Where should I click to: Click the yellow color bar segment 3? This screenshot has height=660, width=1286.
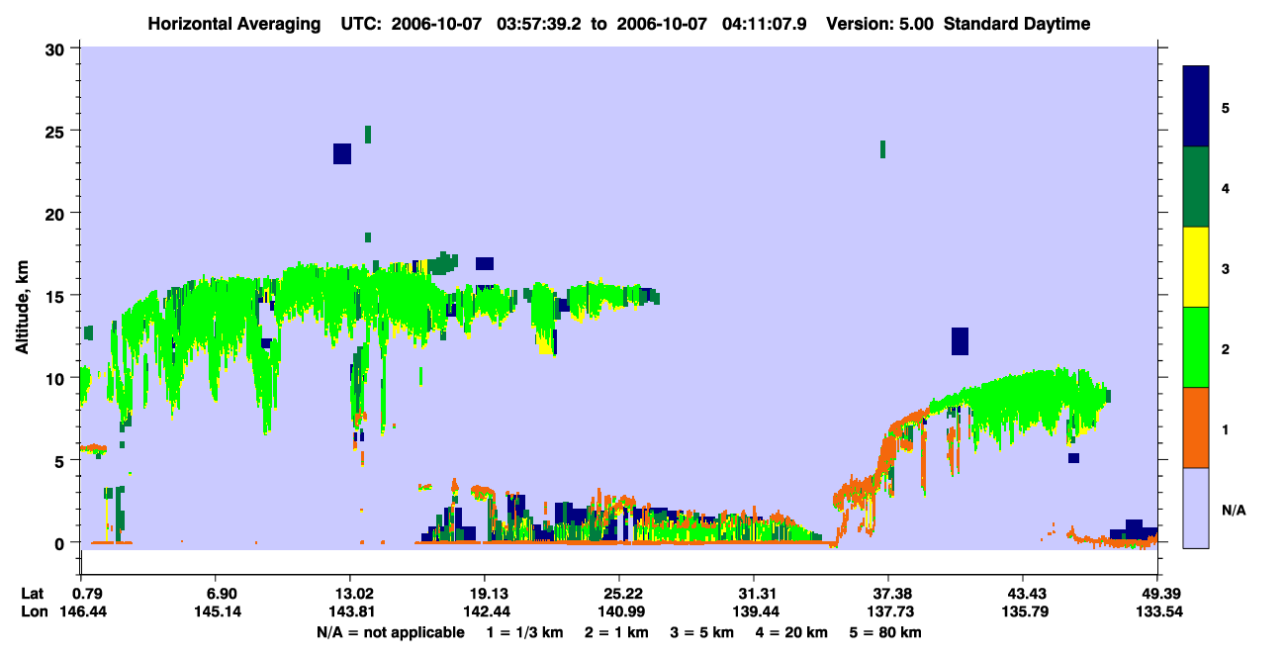[1196, 267]
